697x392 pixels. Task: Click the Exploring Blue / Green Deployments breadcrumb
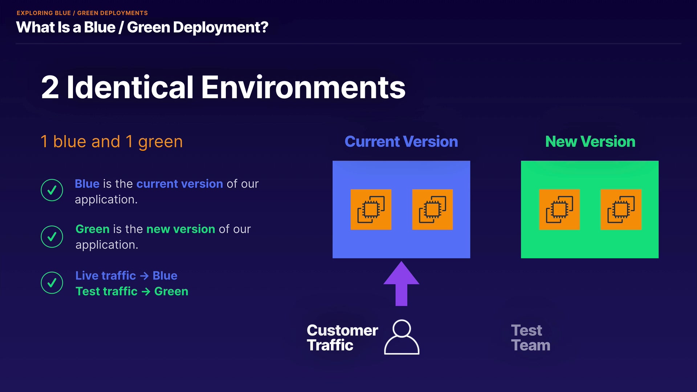(82, 13)
